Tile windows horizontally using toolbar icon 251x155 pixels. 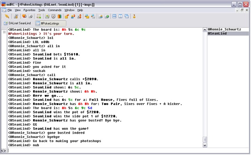[x=114, y=16]
